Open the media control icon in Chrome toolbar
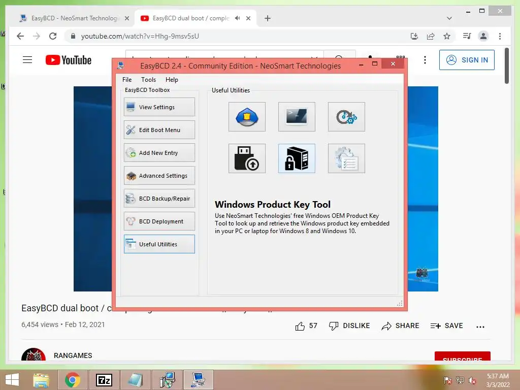The image size is (520, 390). [x=467, y=36]
